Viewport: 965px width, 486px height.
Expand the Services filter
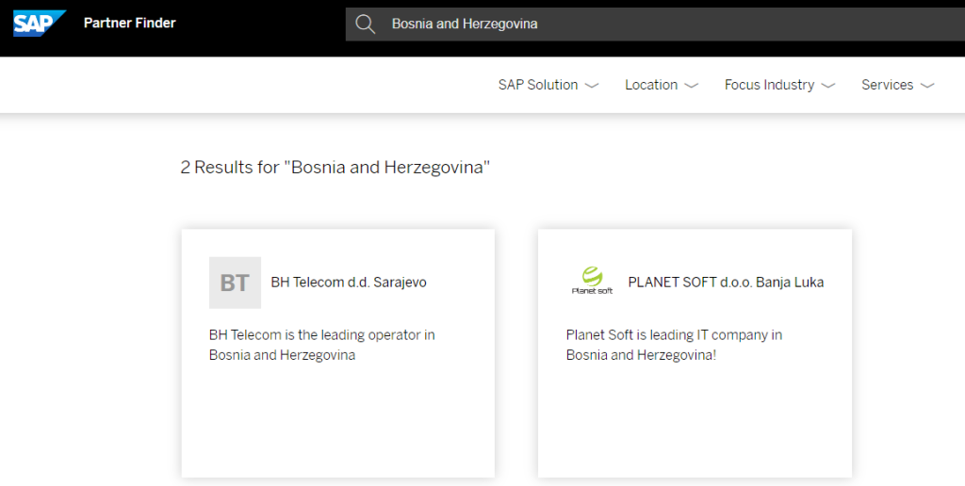tap(898, 85)
